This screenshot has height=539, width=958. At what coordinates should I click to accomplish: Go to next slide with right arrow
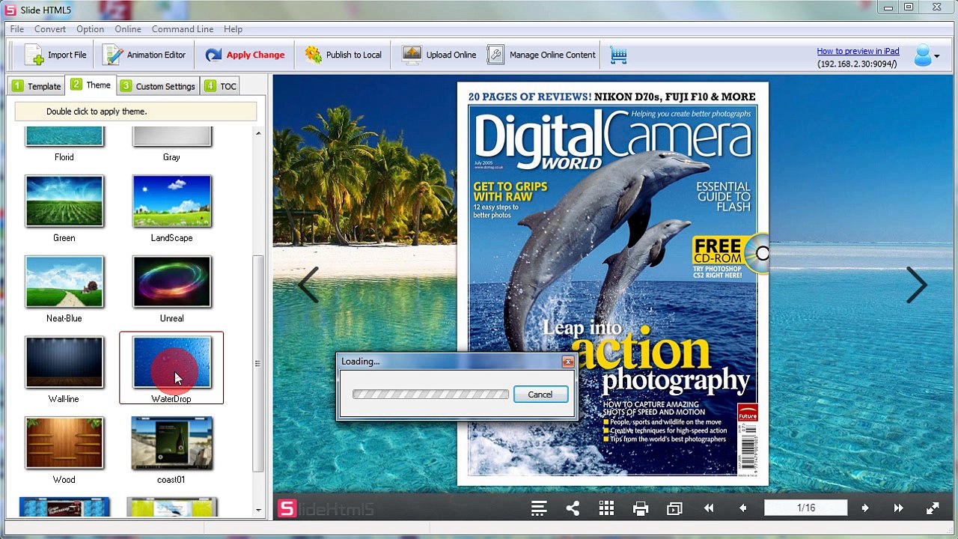tap(917, 284)
